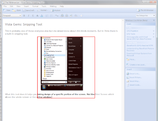Apply numbered list formatting
158x121 pixels.
point(47,16)
